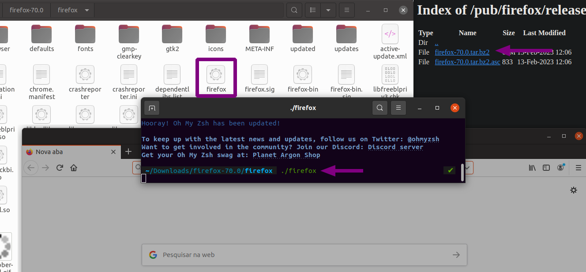
Task: Click the terminal vertical scrollbar
Action: tap(462, 173)
